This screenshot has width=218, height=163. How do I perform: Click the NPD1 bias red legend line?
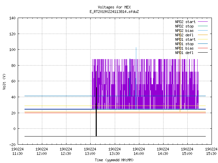coord(203,48)
